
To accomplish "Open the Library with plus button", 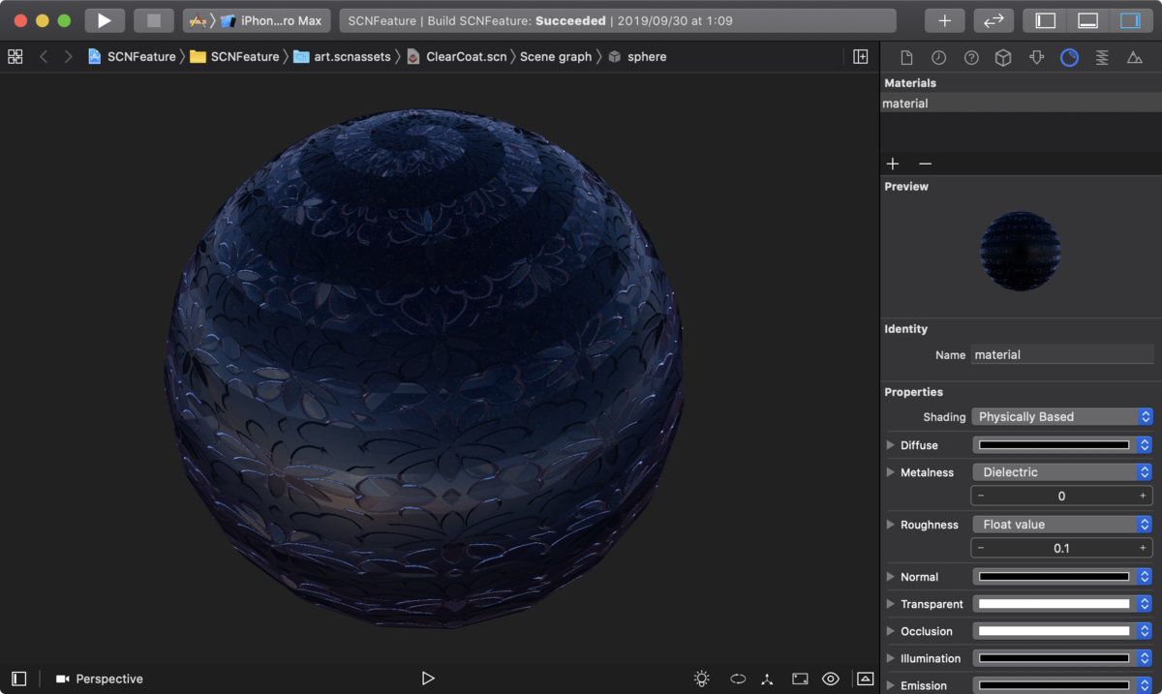I will 944,20.
